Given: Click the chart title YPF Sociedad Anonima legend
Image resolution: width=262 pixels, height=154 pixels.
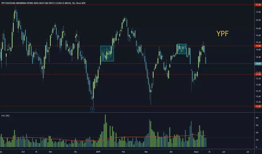Looking at the screenshot, I should point(43,3).
